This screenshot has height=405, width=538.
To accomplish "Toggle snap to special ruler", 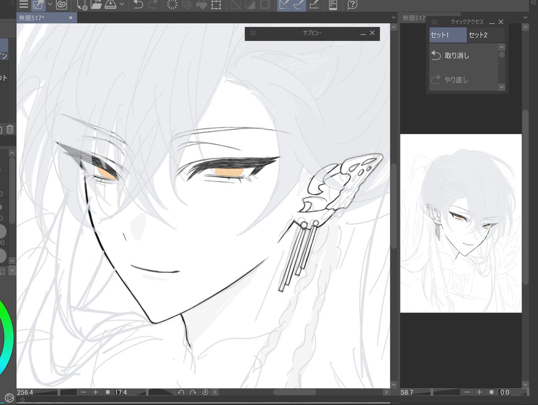I will (299, 5).
